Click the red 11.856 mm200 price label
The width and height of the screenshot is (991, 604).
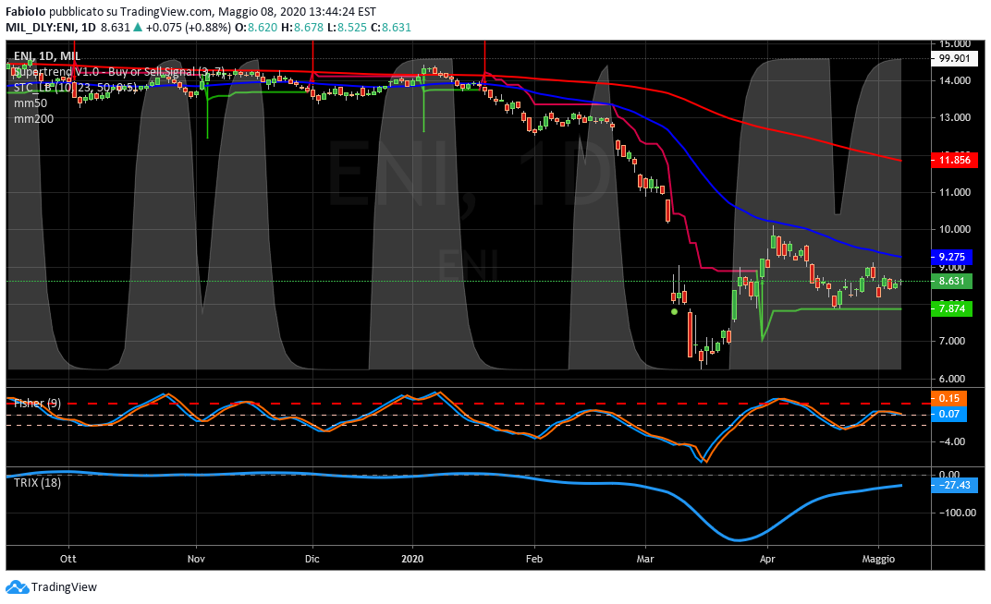coord(954,160)
